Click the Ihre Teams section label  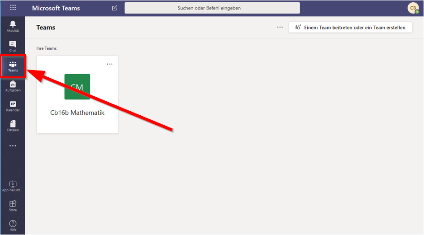[x=47, y=48]
